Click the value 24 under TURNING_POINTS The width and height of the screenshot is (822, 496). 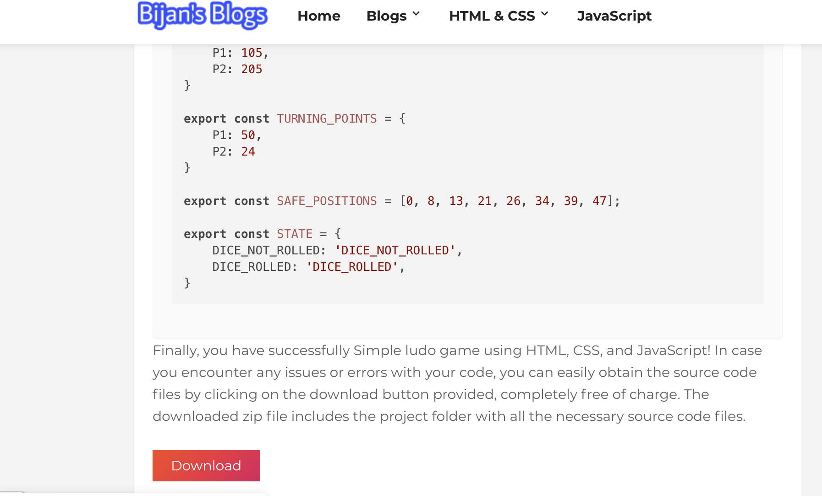pos(248,152)
